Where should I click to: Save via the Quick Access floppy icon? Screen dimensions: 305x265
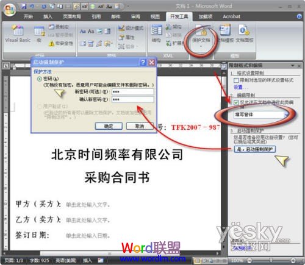point(24,7)
